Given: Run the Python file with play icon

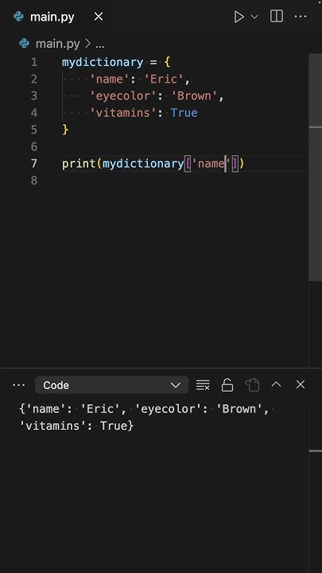Looking at the screenshot, I should click(x=239, y=17).
